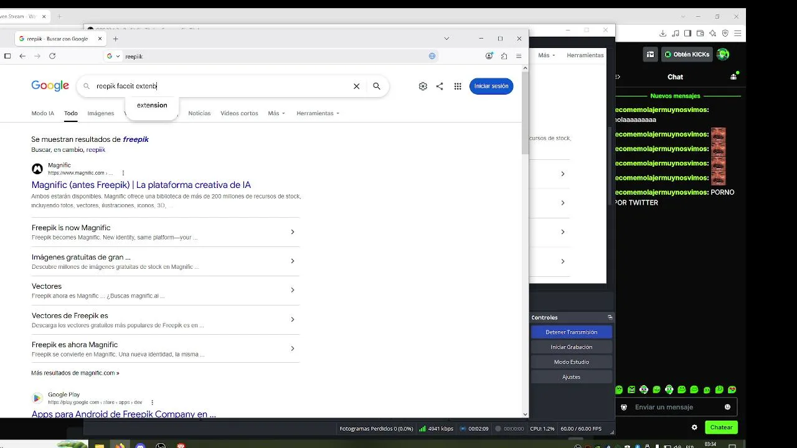Switch to the Noticias tab
Screen dimensions: 797x448
tap(199, 113)
